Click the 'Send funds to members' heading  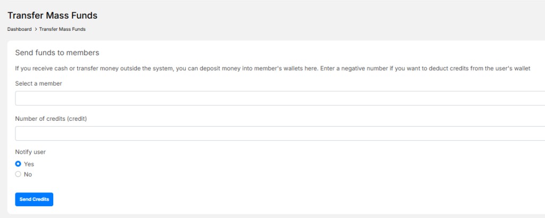click(57, 53)
